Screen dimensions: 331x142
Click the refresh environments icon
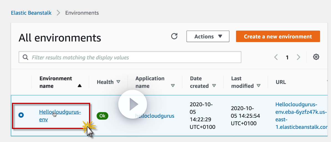[174, 36]
